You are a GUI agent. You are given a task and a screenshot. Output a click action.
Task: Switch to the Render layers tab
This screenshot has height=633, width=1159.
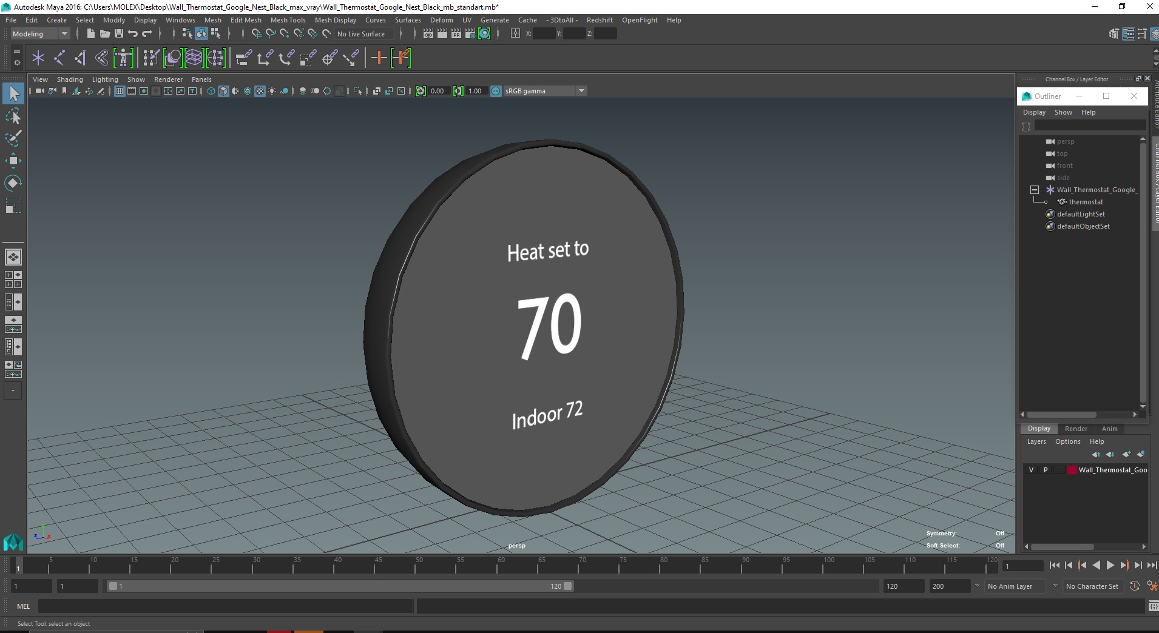(x=1076, y=429)
